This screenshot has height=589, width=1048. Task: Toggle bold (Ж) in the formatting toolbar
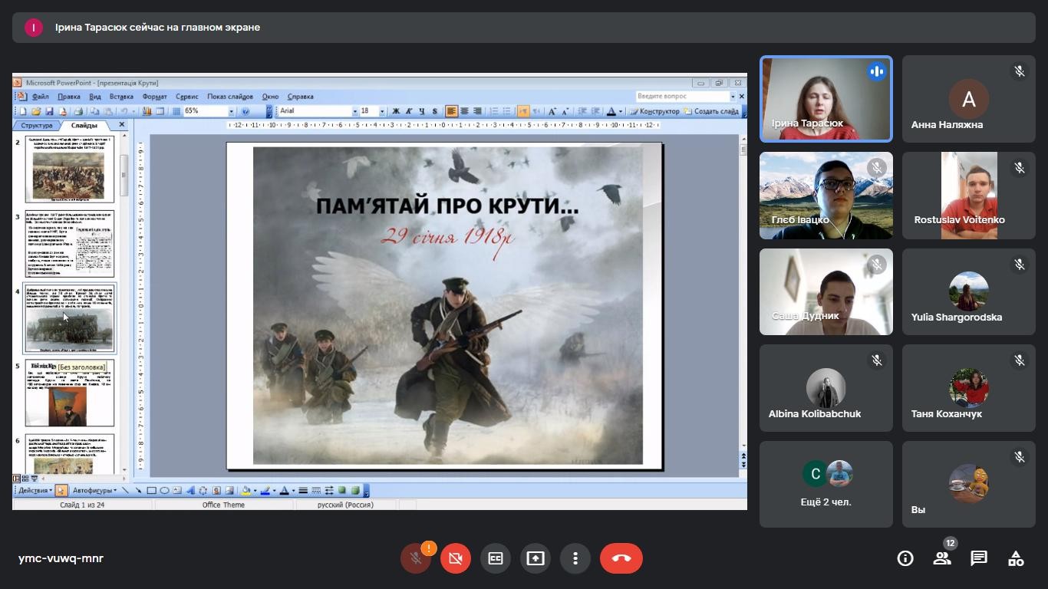pos(396,111)
